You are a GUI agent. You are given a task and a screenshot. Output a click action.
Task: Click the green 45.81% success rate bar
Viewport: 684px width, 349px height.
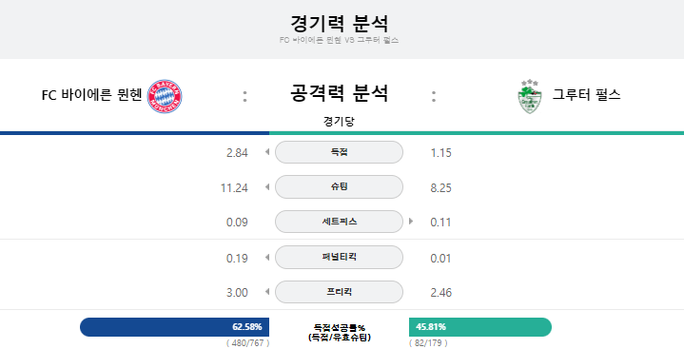[x=480, y=327]
